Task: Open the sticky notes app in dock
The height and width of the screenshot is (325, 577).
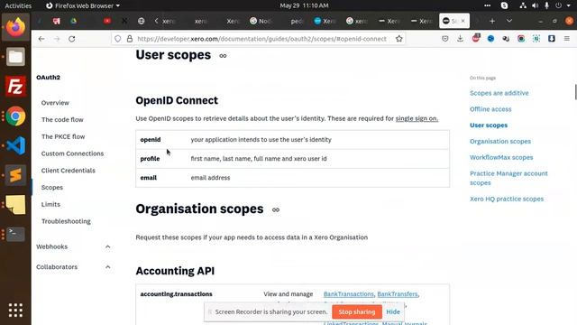Action: (x=15, y=205)
